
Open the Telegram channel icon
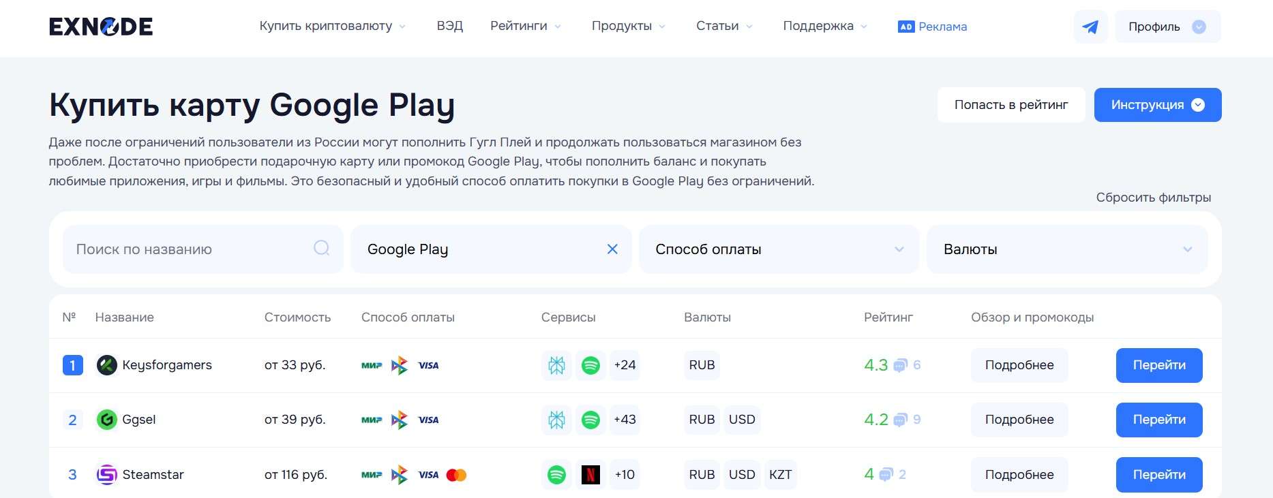[1090, 27]
